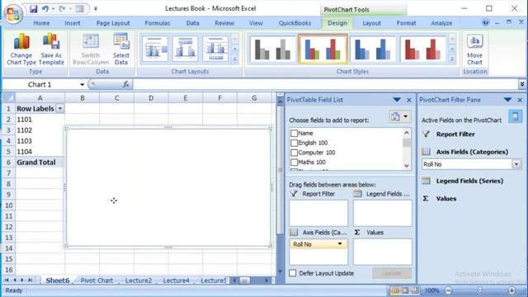Screen dimensions: 528x297
Task: Click Change Chart Type button
Action: 21,49
